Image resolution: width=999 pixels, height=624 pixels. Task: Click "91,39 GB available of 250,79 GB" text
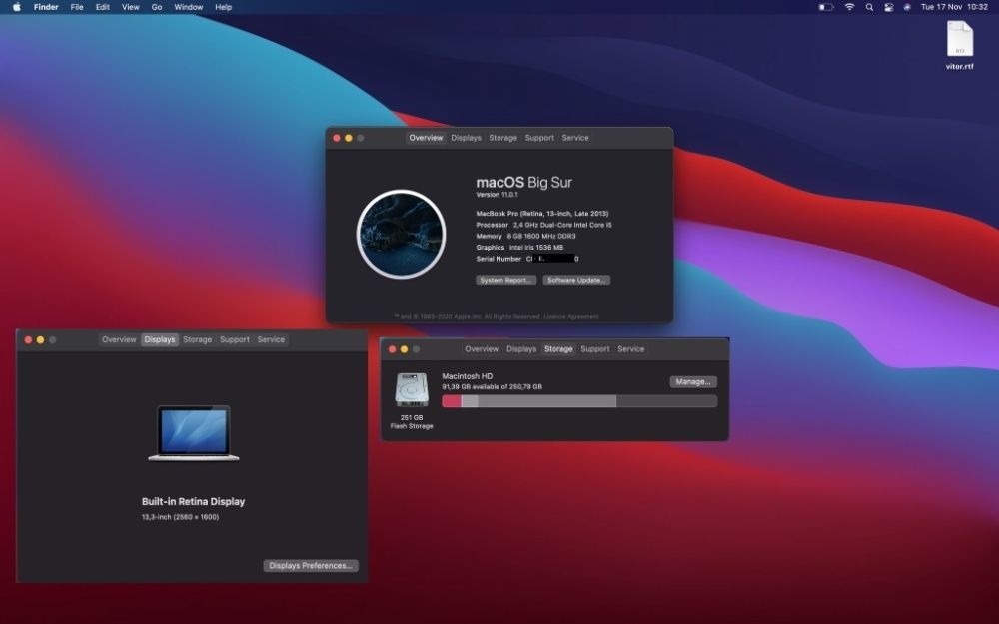tap(492, 387)
